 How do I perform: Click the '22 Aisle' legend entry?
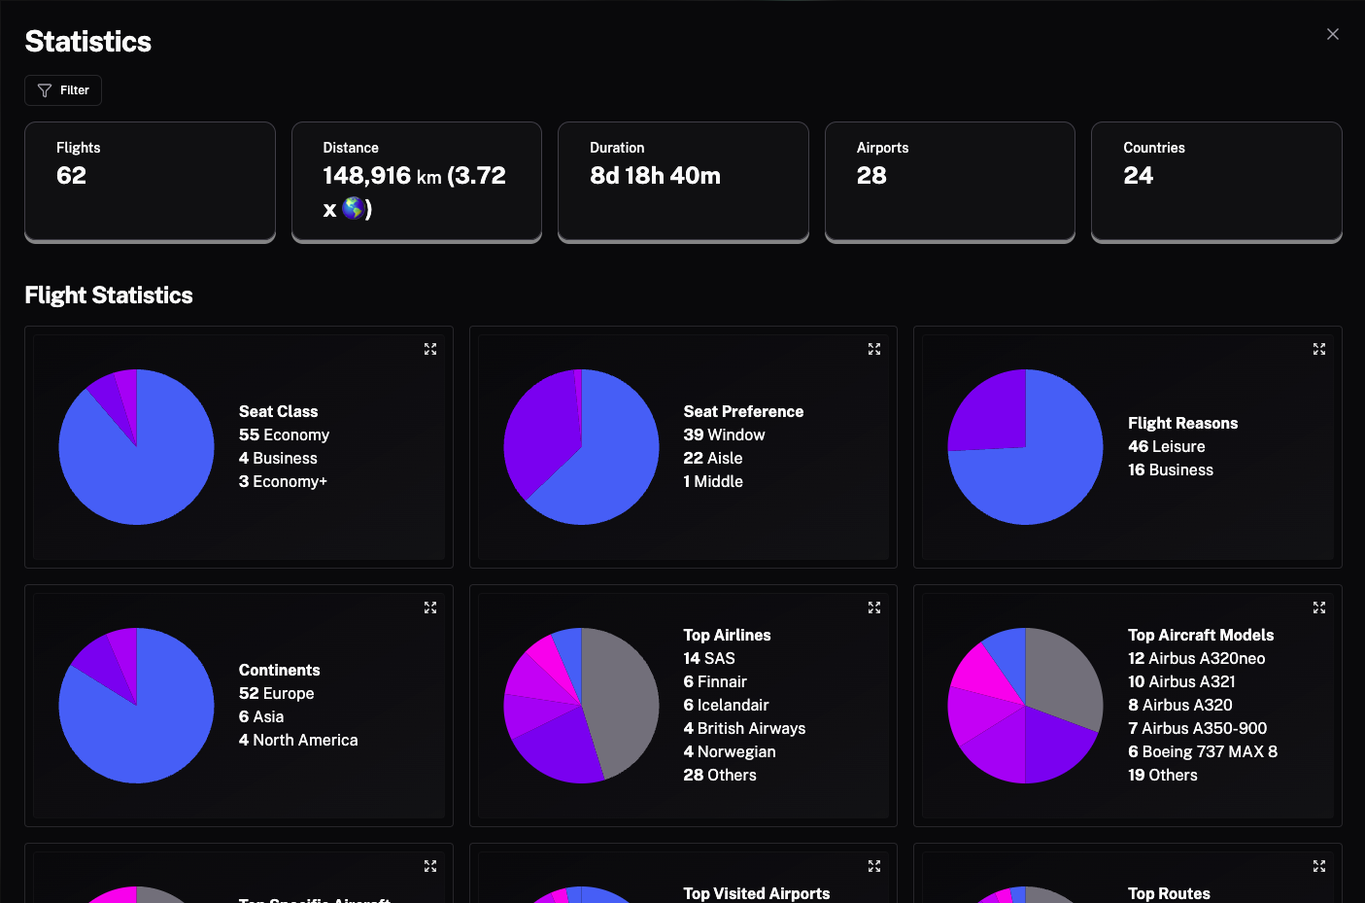point(713,458)
